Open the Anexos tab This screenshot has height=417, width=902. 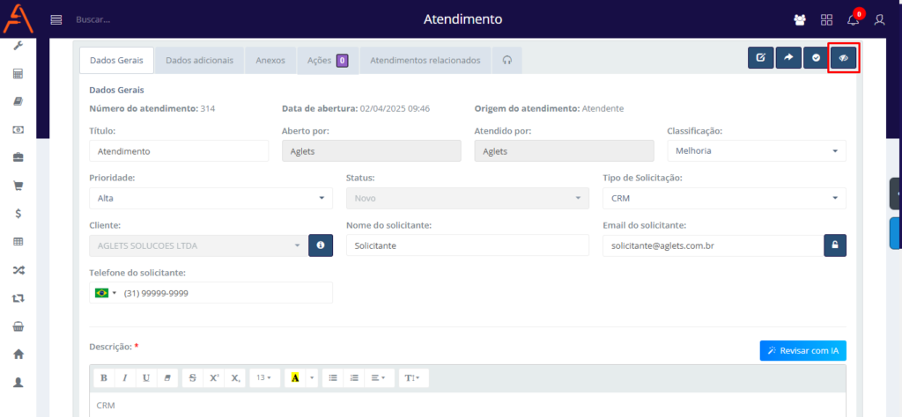pyautogui.click(x=270, y=61)
